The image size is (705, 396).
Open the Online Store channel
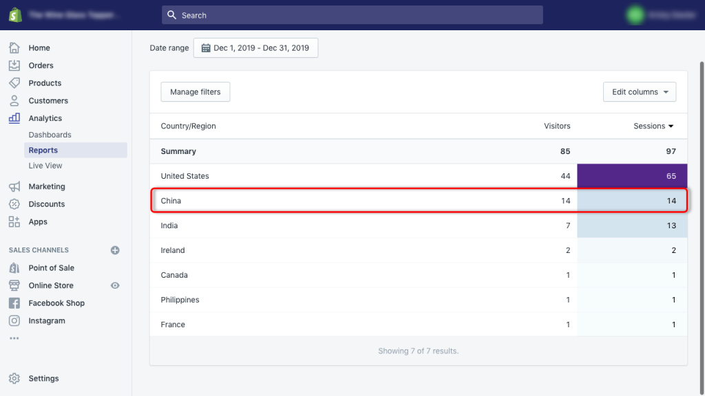pos(51,285)
